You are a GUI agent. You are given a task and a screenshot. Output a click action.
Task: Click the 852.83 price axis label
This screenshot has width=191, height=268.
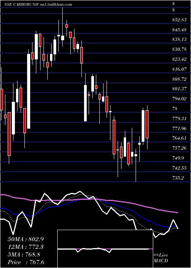[179, 20]
